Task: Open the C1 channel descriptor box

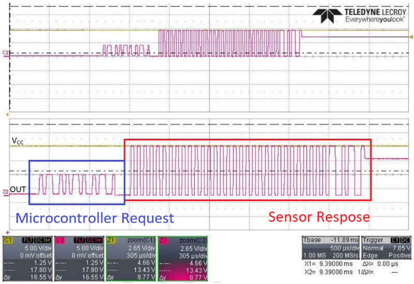Action: 27,259
